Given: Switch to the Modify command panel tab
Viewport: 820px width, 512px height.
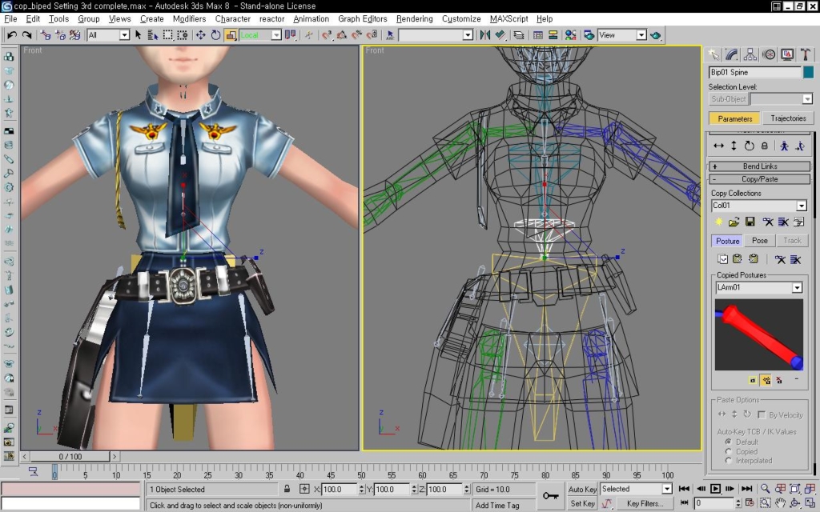Looking at the screenshot, I should (x=732, y=54).
